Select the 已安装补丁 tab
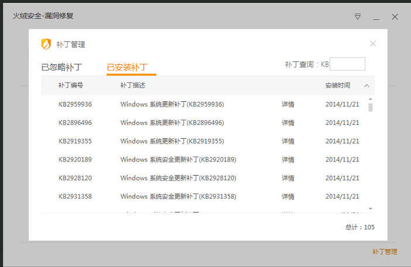The width and height of the screenshot is (411, 267). coord(127,67)
